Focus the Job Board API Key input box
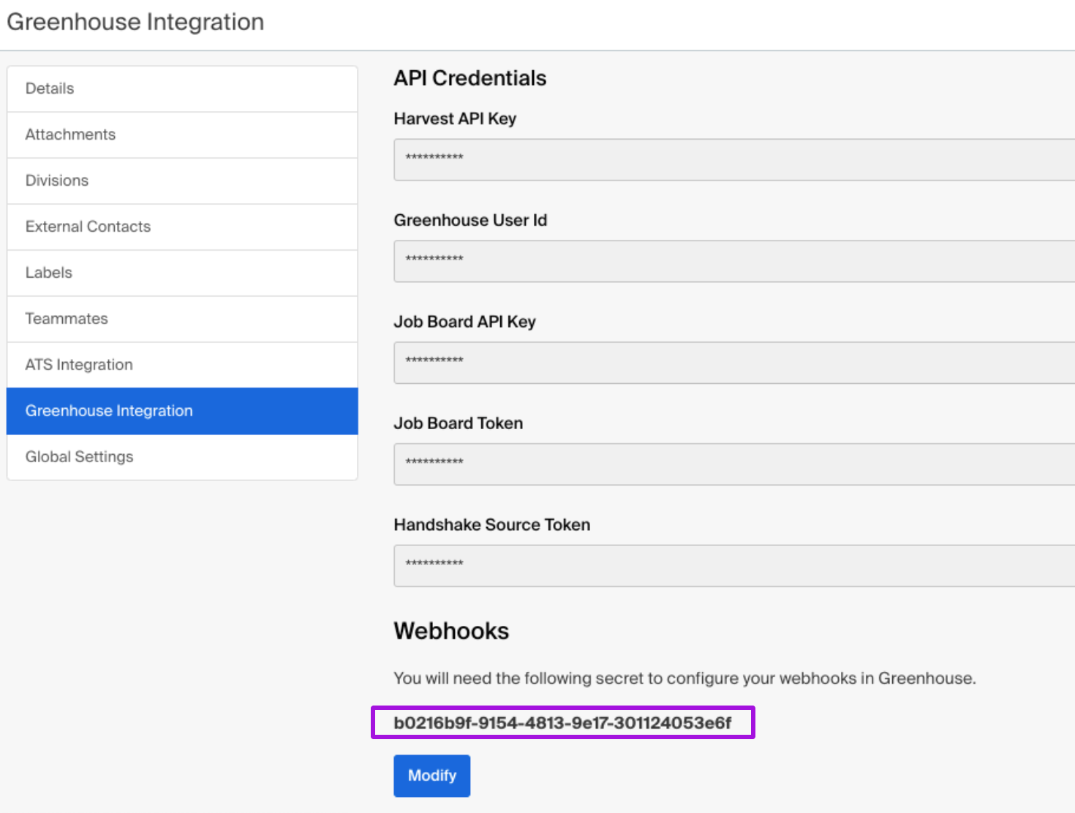This screenshot has width=1075, height=813. click(731, 363)
